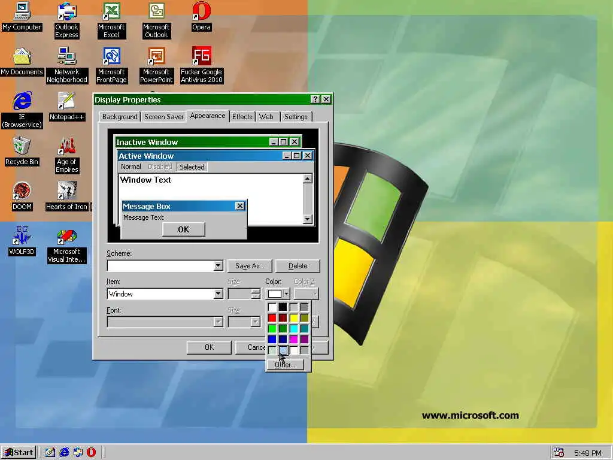Select the Opera desktop shortcut
The width and height of the screenshot is (613, 460).
click(201, 17)
